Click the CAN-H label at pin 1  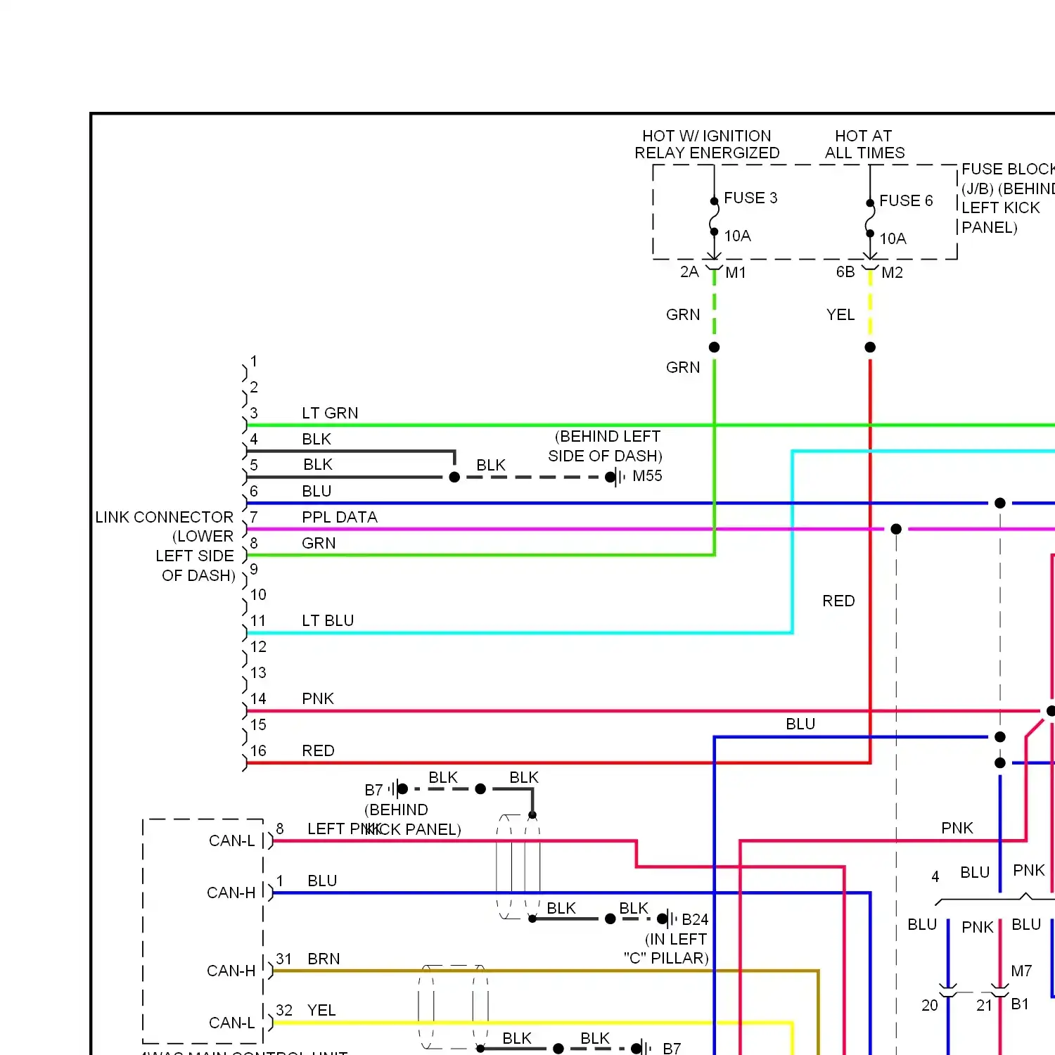point(231,893)
